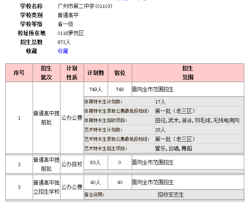Click the 计划性质 column header
248x202 pixels.
(x=72, y=73)
